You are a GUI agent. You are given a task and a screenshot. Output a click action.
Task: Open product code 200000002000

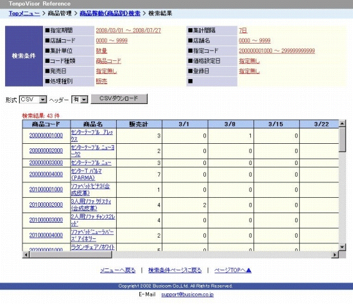coord(46,151)
